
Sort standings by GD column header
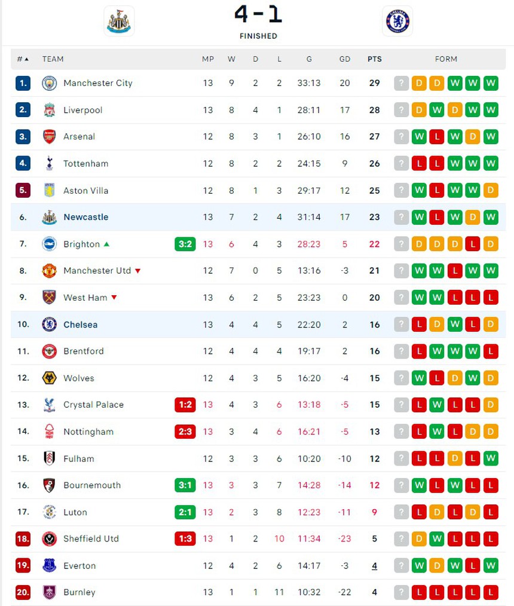point(345,59)
